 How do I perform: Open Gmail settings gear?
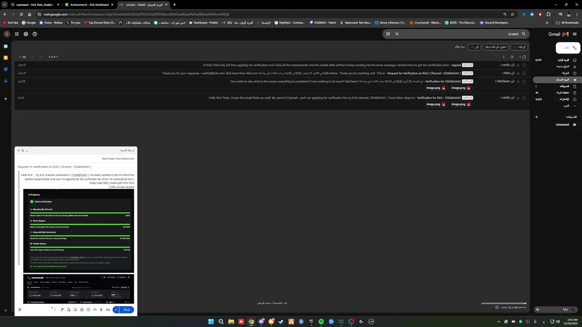(x=26, y=34)
